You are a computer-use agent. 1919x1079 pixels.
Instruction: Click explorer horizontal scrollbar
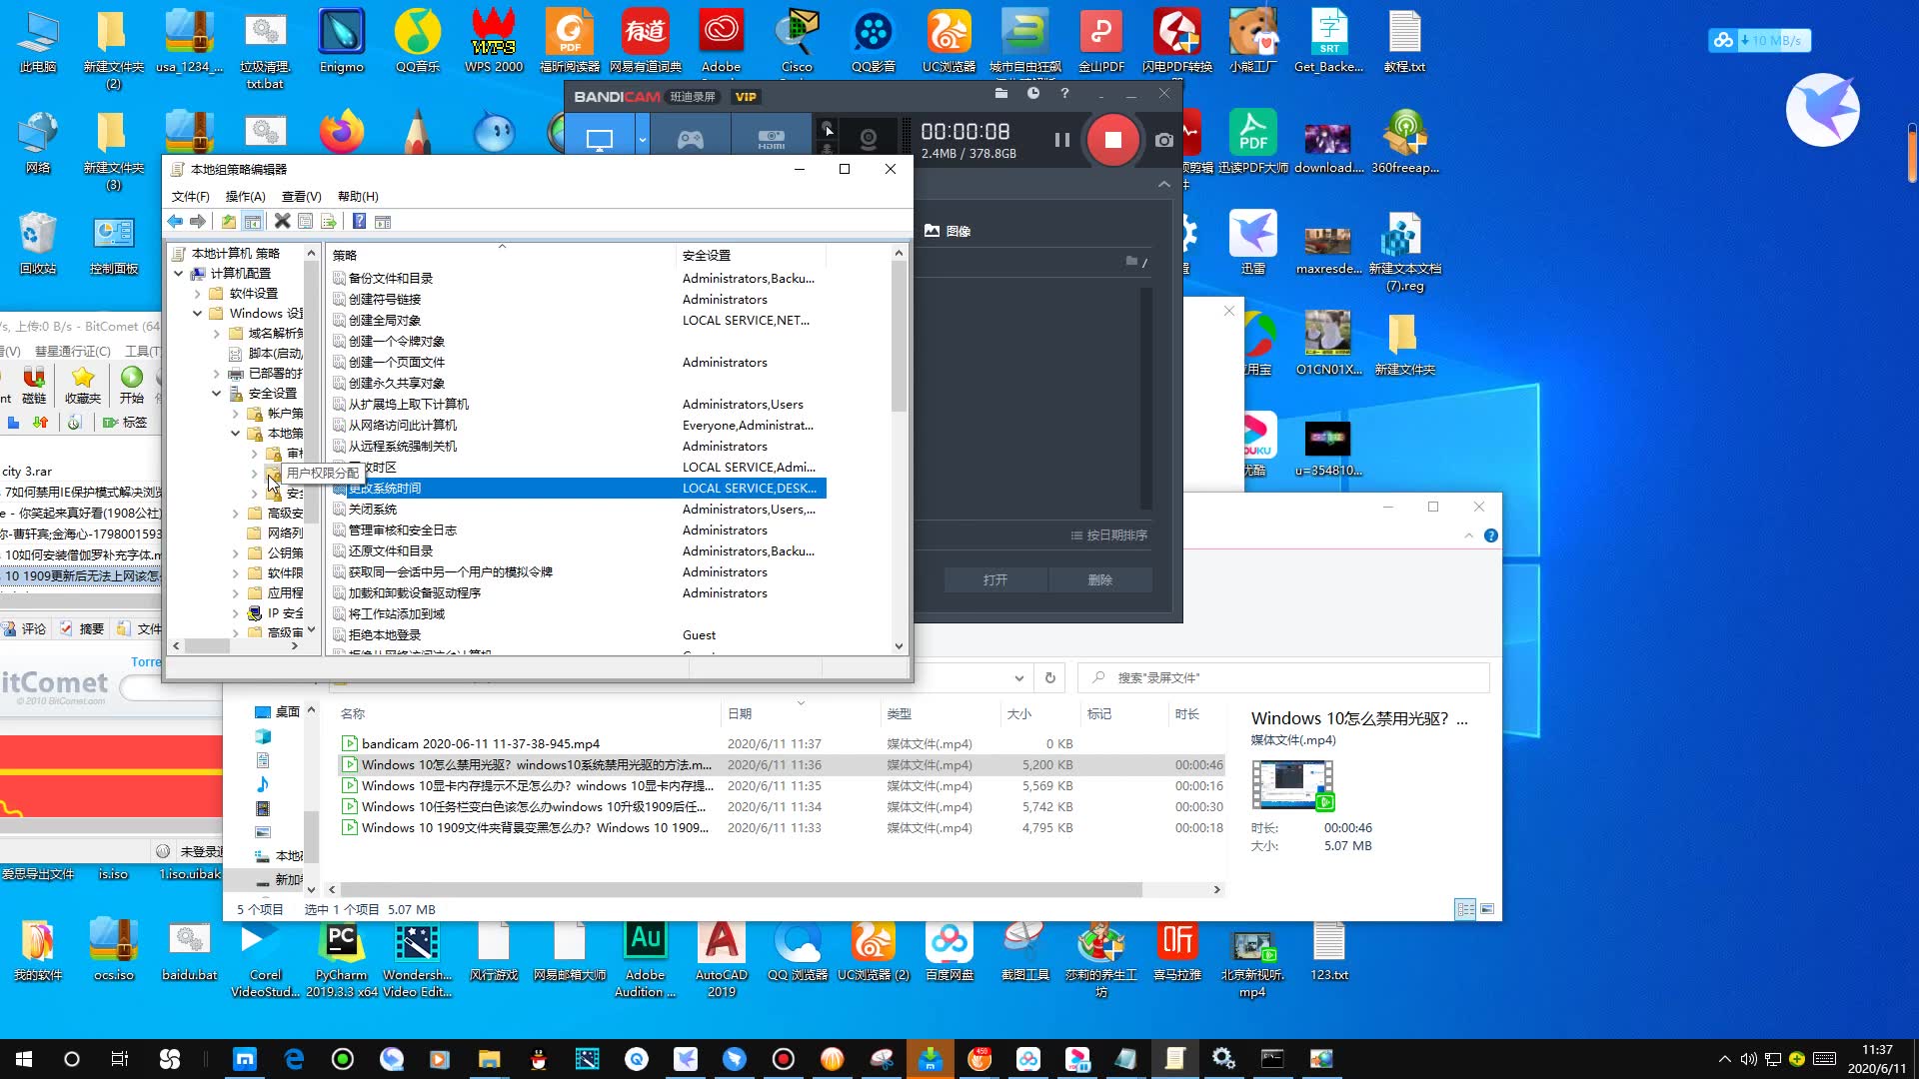tap(741, 889)
